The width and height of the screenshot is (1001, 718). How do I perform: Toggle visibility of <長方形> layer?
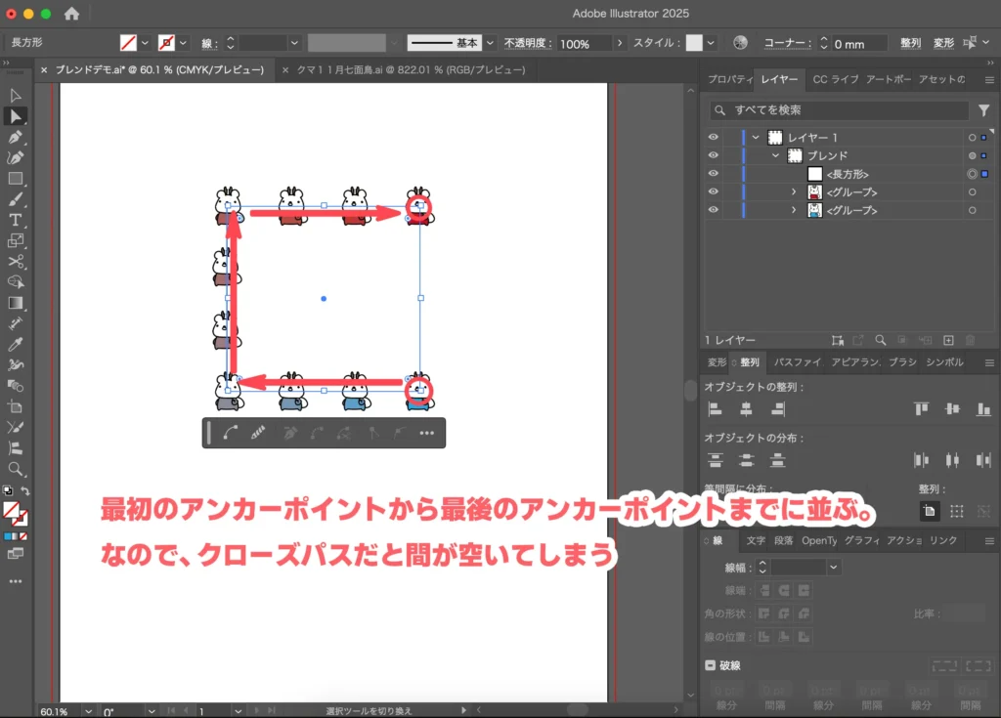[713, 174]
